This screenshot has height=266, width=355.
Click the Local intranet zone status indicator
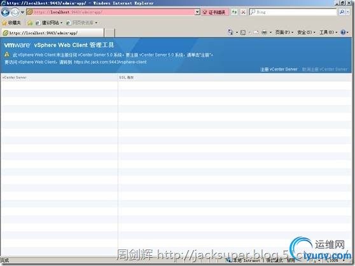point(244,260)
